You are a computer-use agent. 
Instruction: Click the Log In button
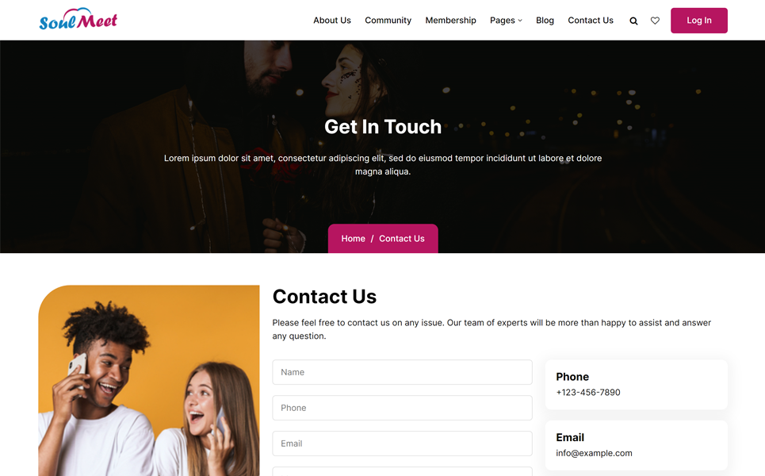[698, 21]
